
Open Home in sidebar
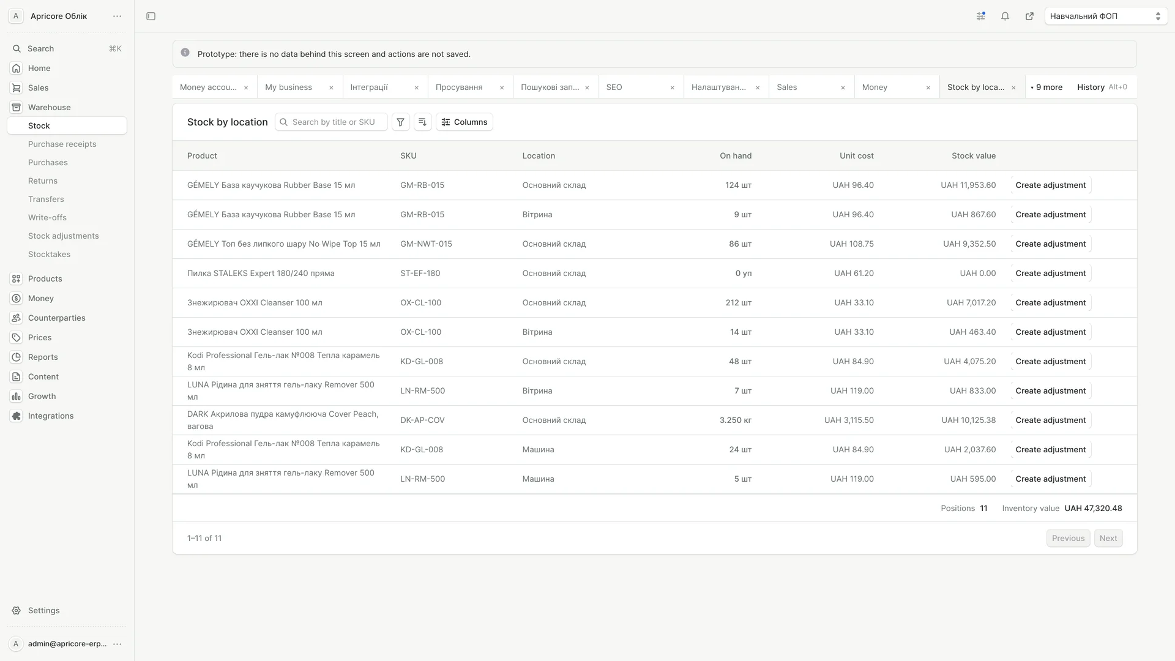tap(67, 68)
